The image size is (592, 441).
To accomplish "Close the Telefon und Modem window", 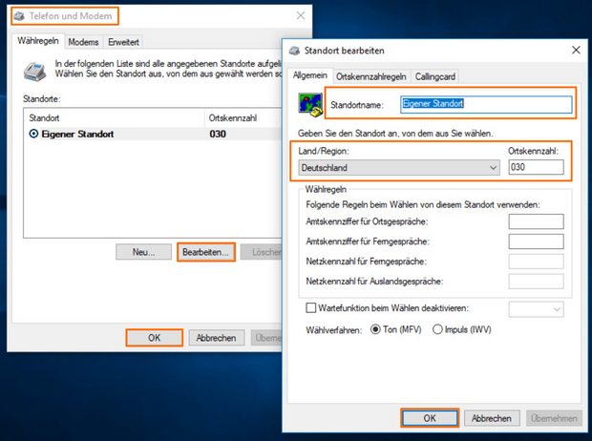I will pos(301,16).
